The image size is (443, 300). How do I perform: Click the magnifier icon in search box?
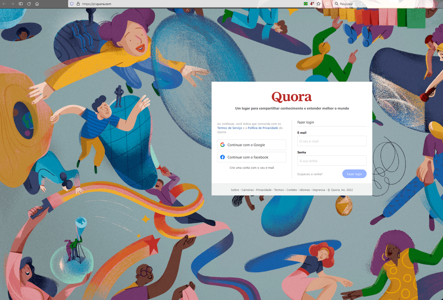click(337, 4)
